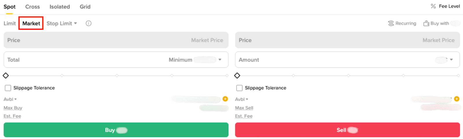This screenshot has height=139, width=463.
Task: Expand the Stop Limit dropdown
Action: tap(76, 23)
